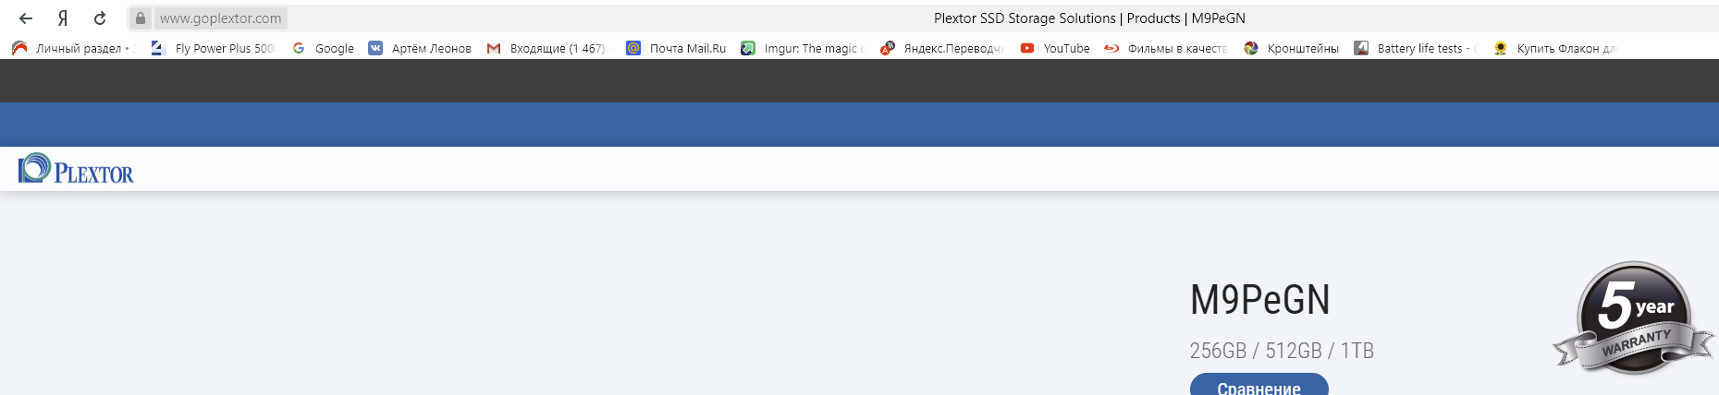Viewport: 1719px width, 395px height.
Task: Click the padlock site security icon
Action: click(x=141, y=18)
